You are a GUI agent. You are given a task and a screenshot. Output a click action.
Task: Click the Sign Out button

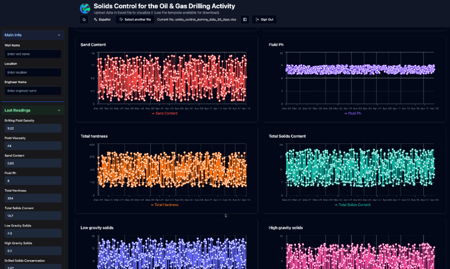[x=264, y=19]
